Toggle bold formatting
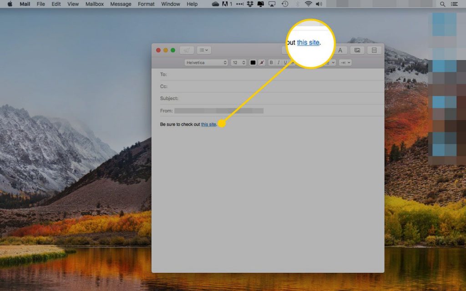This screenshot has width=466, height=291. pos(271,63)
